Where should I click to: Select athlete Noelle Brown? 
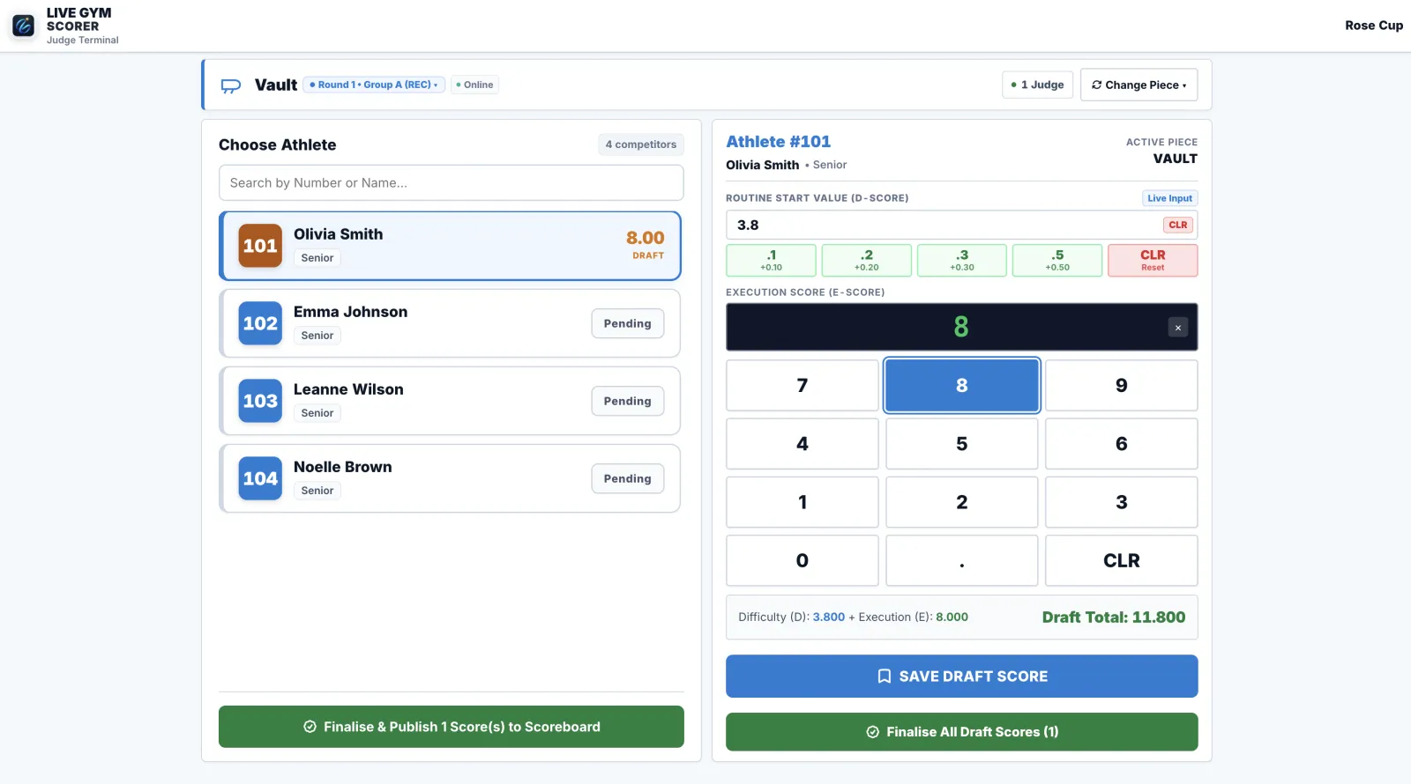450,478
